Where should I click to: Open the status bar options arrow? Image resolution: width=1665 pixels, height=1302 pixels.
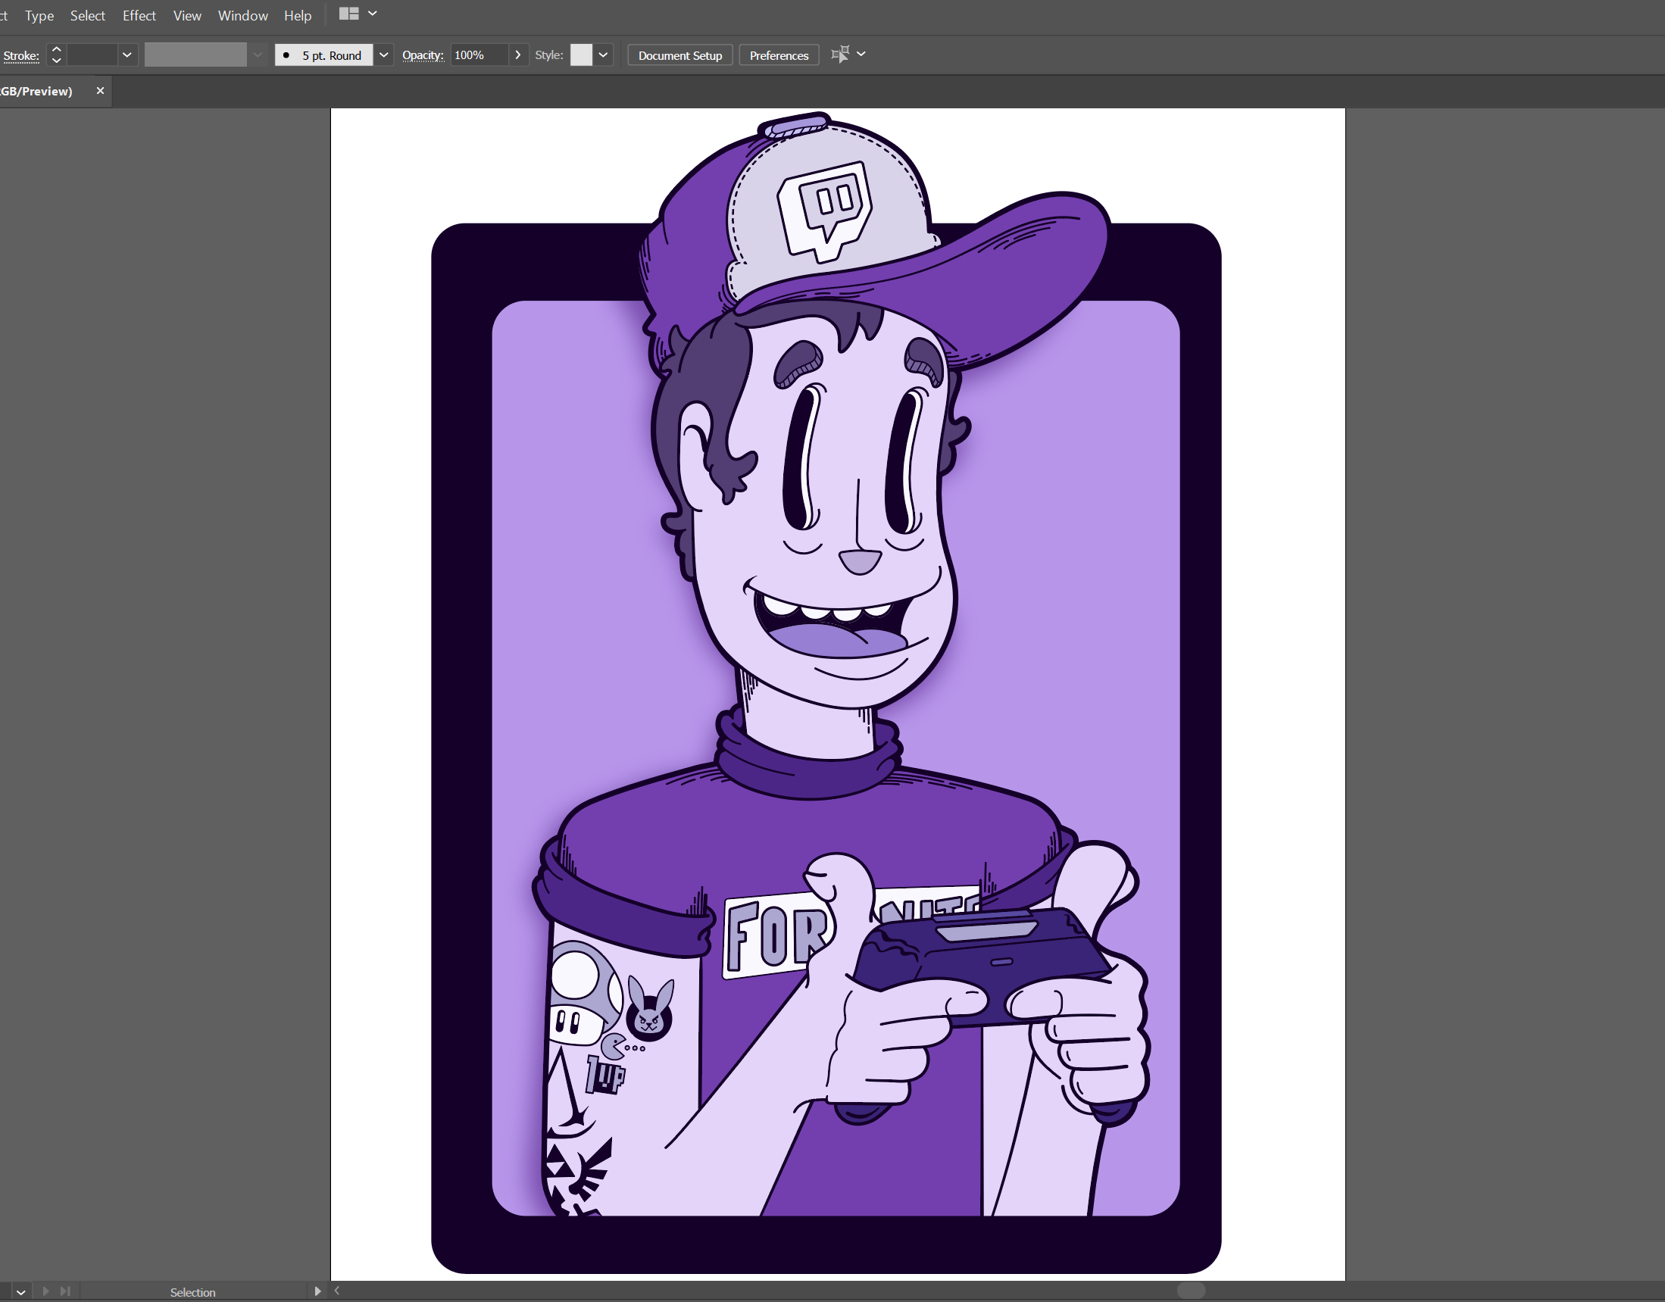317,1291
